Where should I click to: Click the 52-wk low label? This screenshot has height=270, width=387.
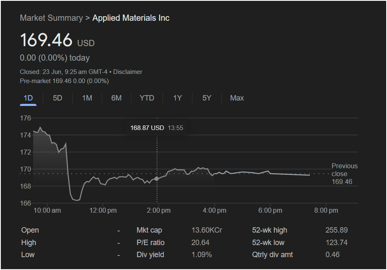(268, 243)
